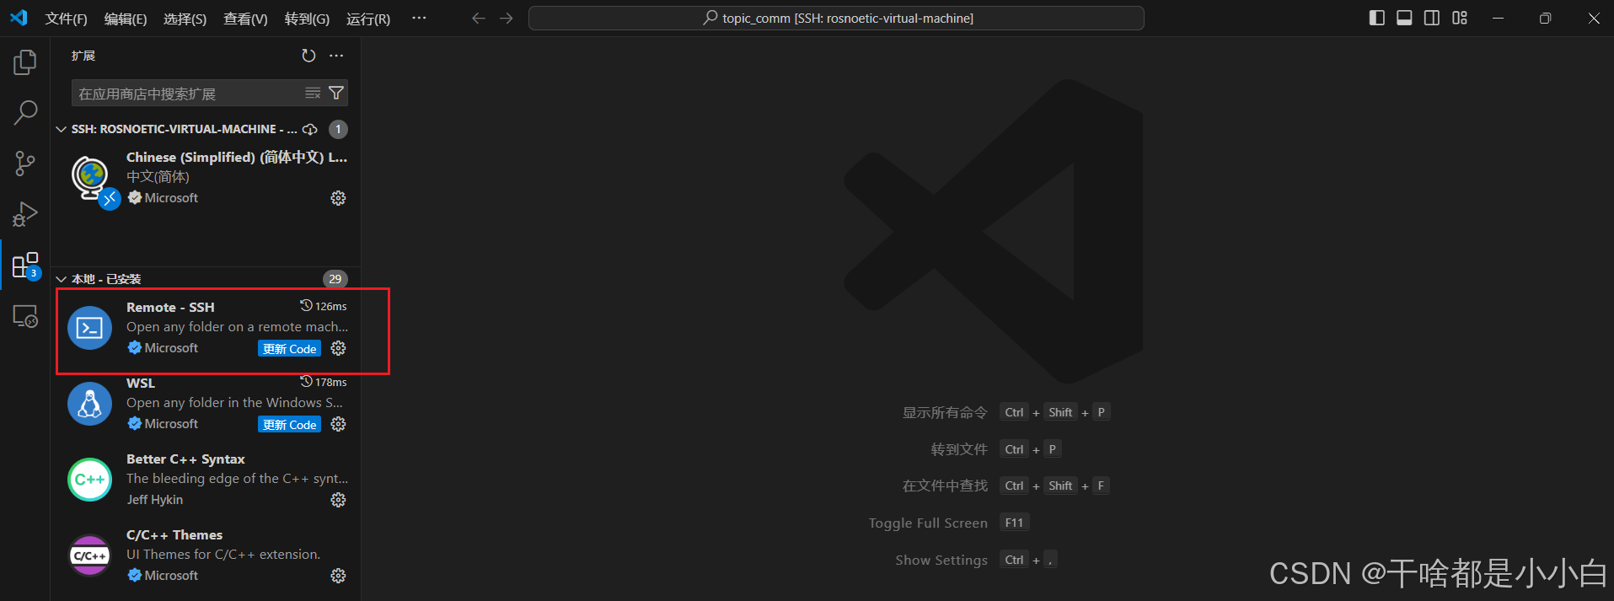Open the Run and Debug view
The height and width of the screenshot is (601, 1614).
(25, 214)
